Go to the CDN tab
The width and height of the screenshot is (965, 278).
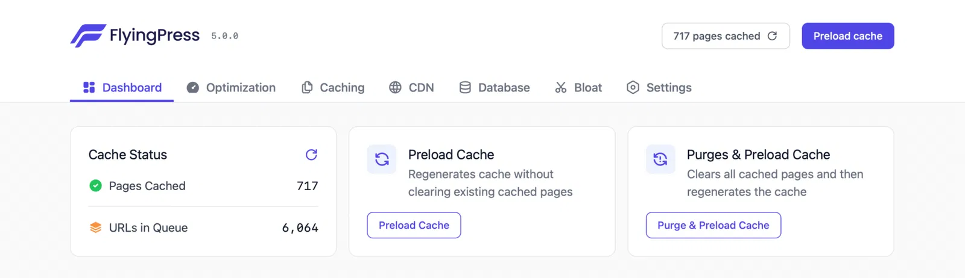[411, 87]
